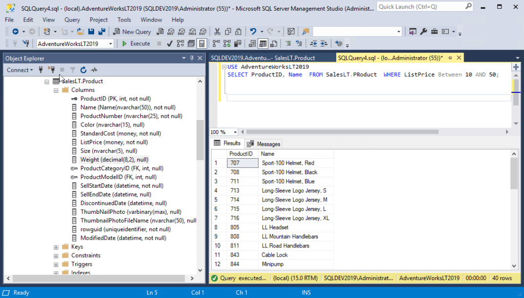Viewport: 524px width, 298px height.
Task: Click the Connect Object Explorer plug icon
Action: point(41,70)
